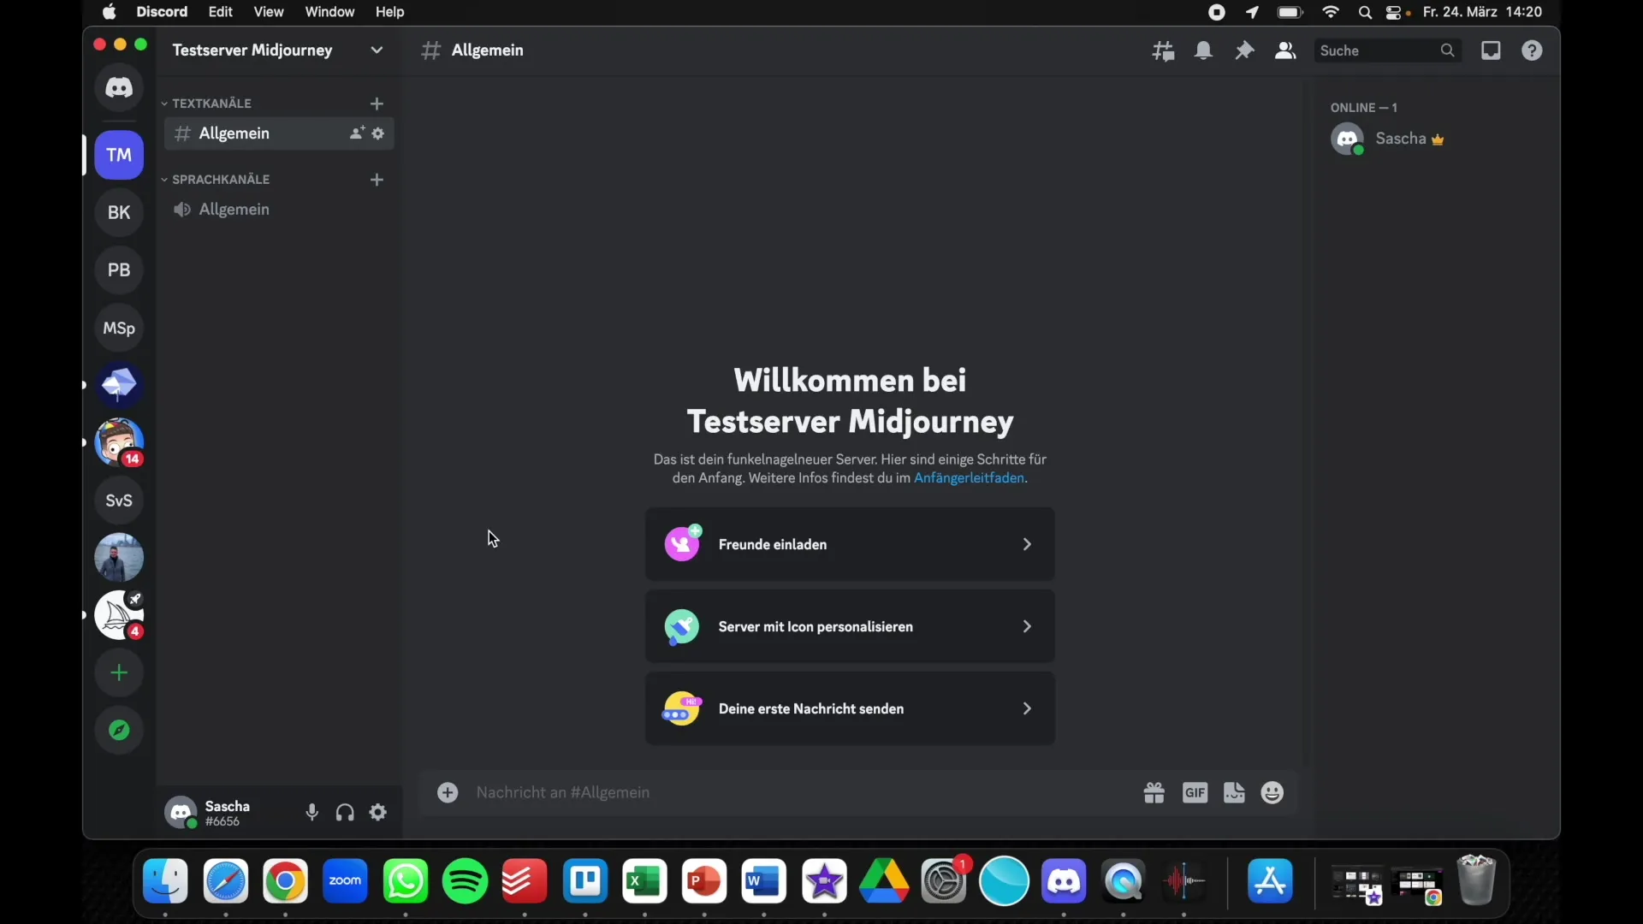Open user settings gear next to Sascha
Viewport: 1643px width, 924px height.
[379, 813]
